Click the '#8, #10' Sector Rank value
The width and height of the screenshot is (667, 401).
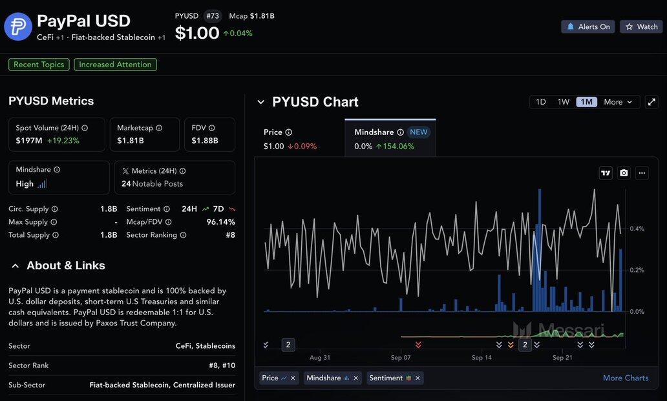click(x=222, y=365)
